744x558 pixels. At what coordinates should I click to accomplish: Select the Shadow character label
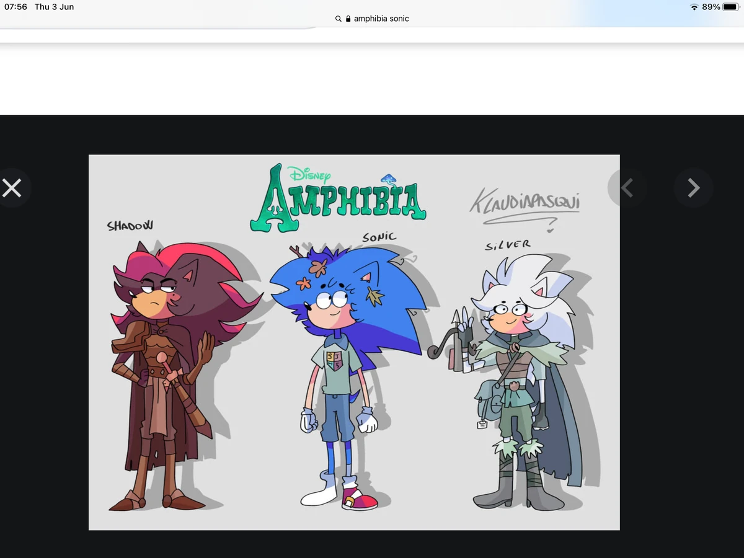pos(130,226)
